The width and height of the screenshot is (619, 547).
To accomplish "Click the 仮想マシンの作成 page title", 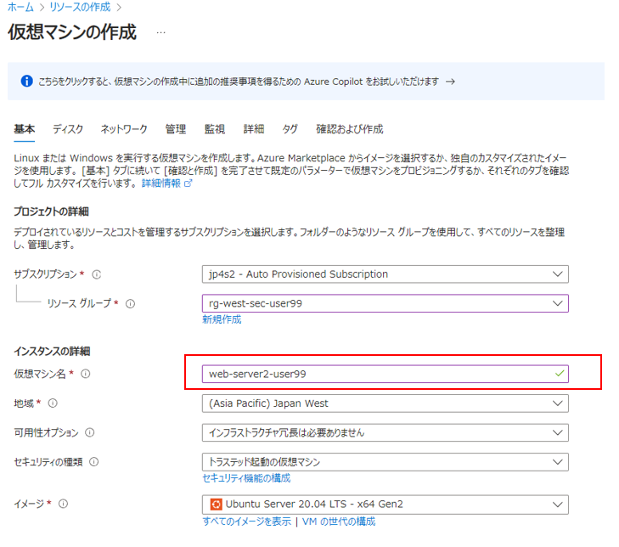I will click(72, 32).
